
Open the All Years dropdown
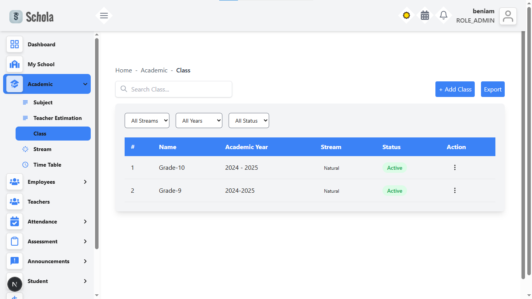(x=199, y=120)
